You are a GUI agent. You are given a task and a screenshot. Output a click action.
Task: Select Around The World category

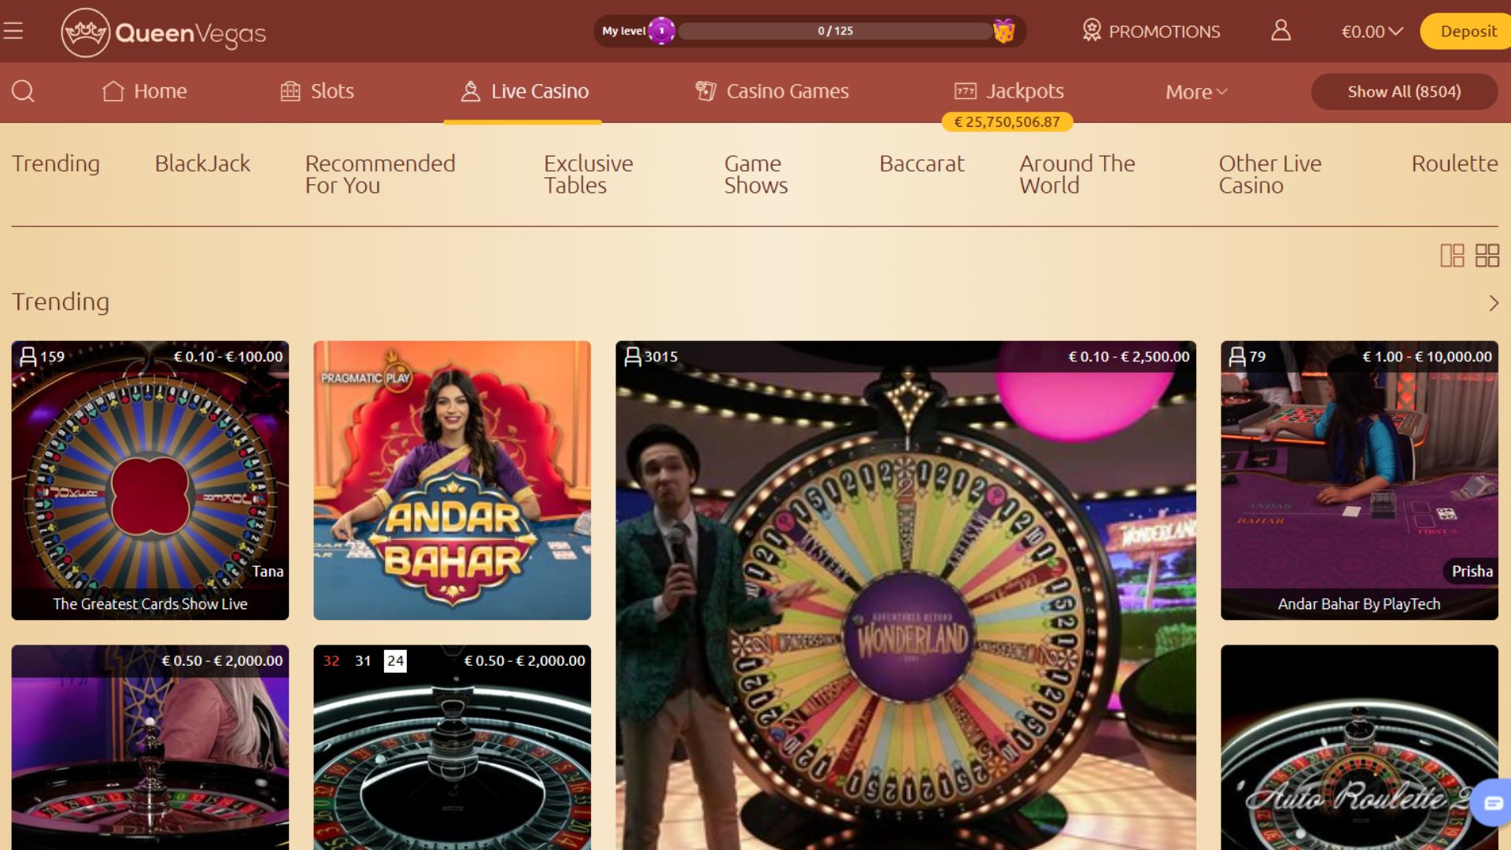1077,174
